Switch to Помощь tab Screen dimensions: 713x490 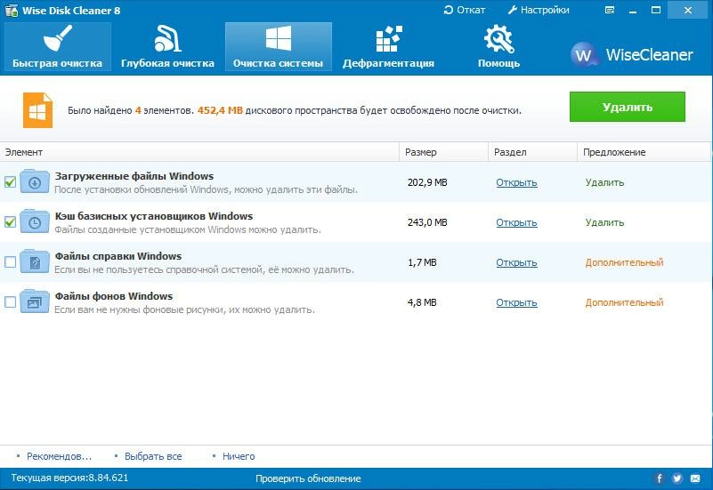(x=498, y=47)
